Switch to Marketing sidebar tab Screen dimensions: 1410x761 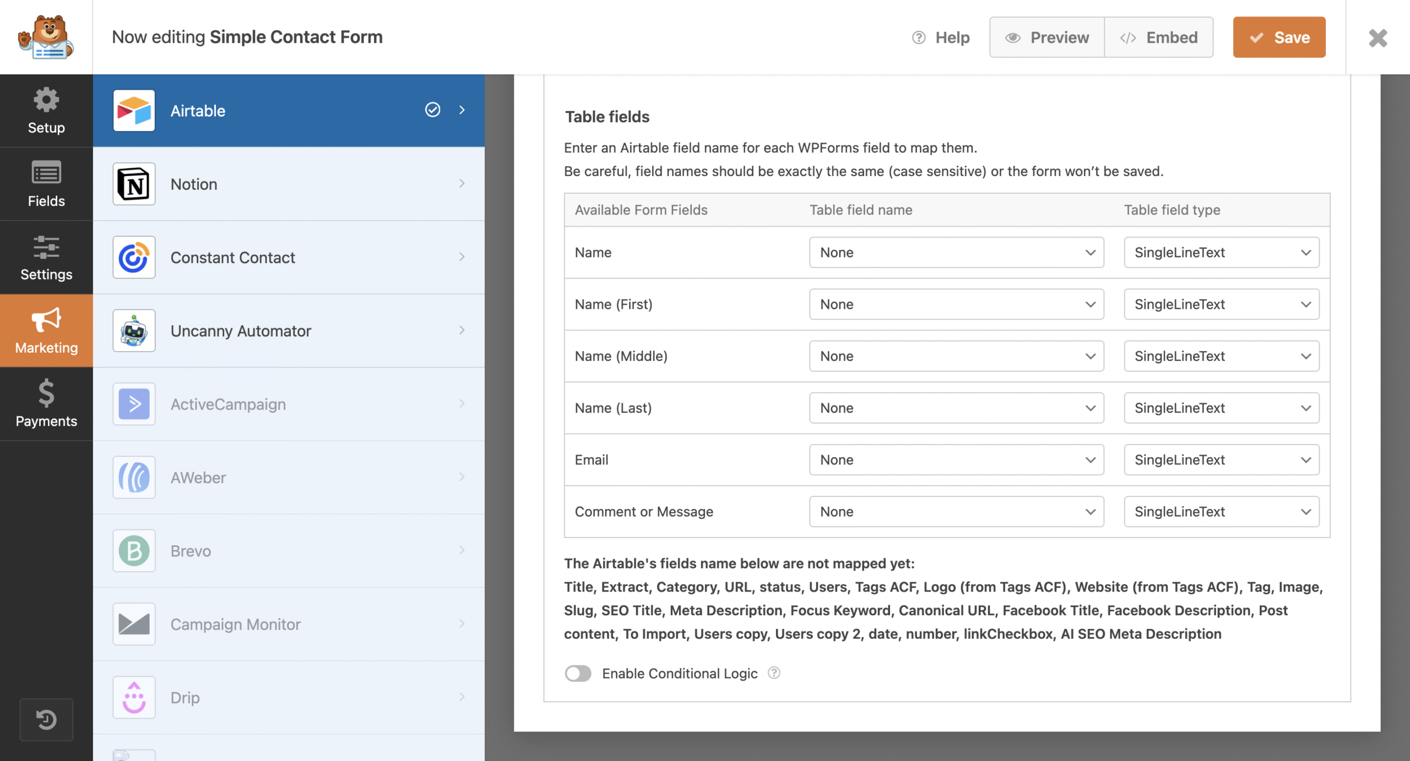46,331
